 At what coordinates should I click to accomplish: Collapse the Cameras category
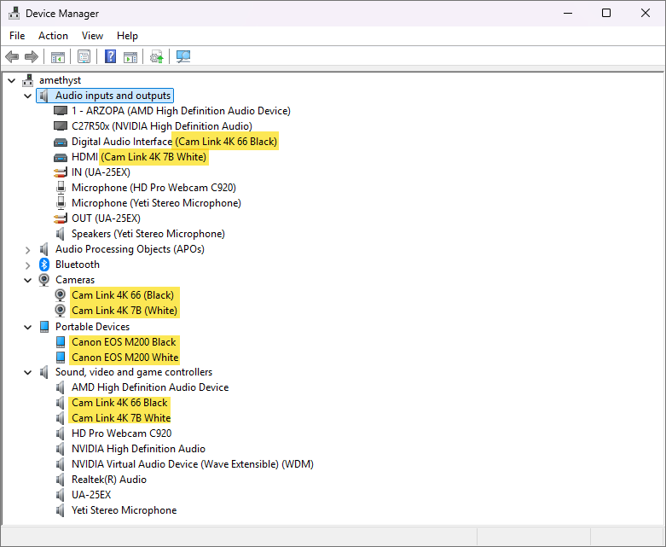pyautogui.click(x=28, y=280)
